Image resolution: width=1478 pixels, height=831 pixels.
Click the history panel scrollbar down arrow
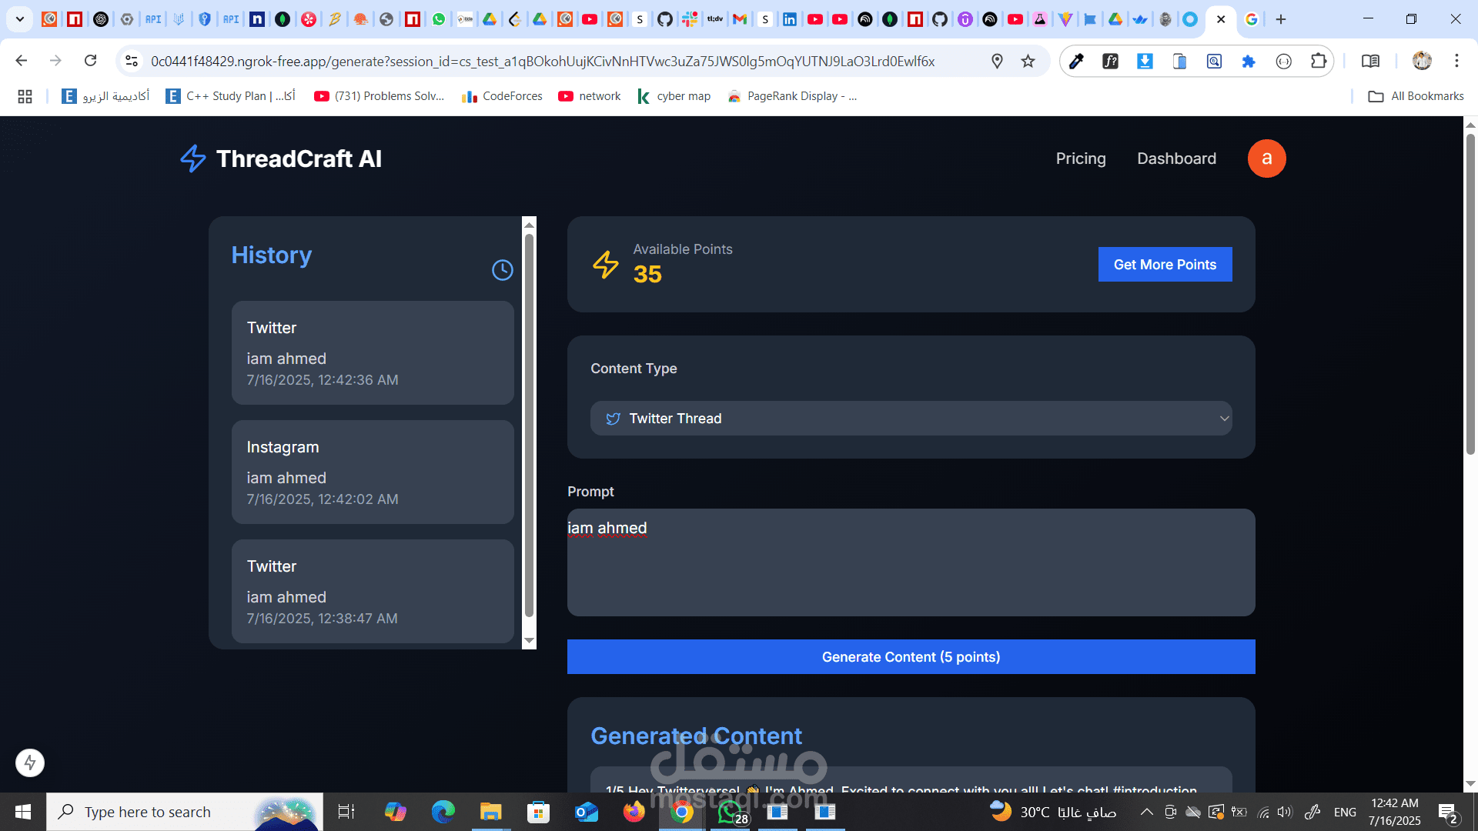[529, 641]
